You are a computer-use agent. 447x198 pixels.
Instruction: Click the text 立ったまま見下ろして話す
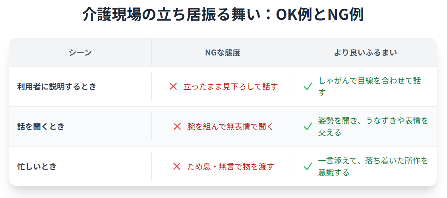click(230, 86)
